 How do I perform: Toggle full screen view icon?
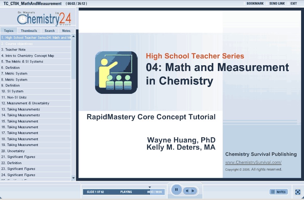[x=297, y=192]
